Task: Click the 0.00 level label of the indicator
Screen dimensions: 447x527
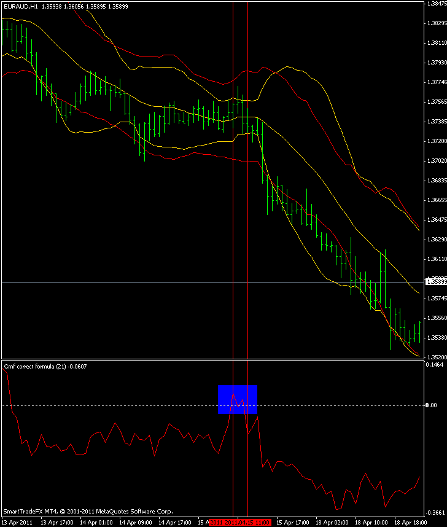Action: (431, 405)
